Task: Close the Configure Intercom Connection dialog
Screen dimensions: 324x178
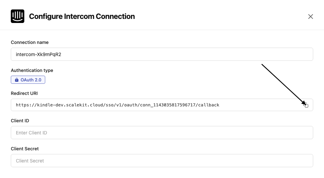Action: [x=310, y=17]
